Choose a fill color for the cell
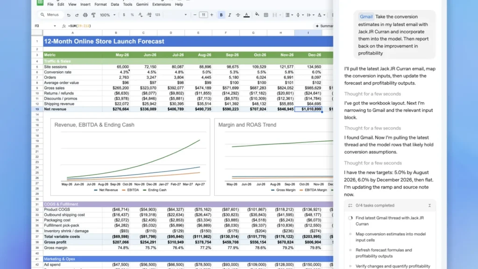The image size is (478, 269). pos(257,15)
